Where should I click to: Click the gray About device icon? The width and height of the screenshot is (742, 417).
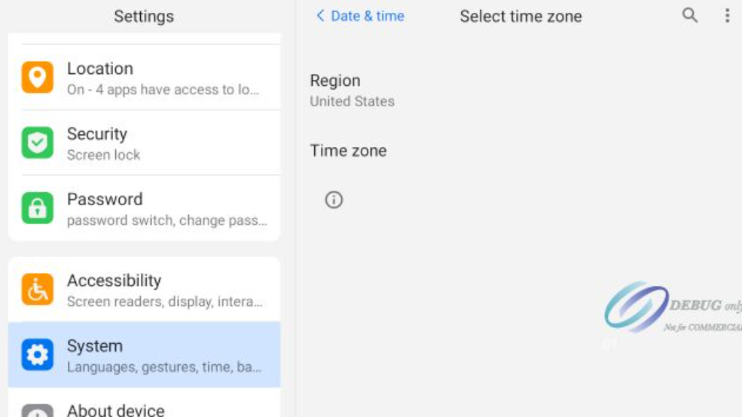pyautogui.click(x=38, y=411)
